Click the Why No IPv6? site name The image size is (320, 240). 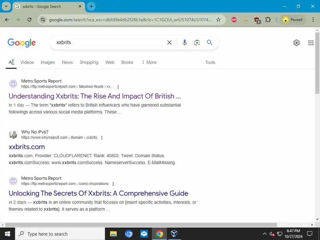35,132
